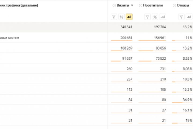This screenshot has width=193, height=129.
Task: Click the help icon beside Посетители
Action: 140,5
